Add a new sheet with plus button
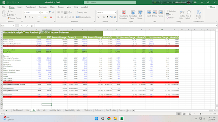This screenshot has height=122, width=218. (x=127, y=111)
